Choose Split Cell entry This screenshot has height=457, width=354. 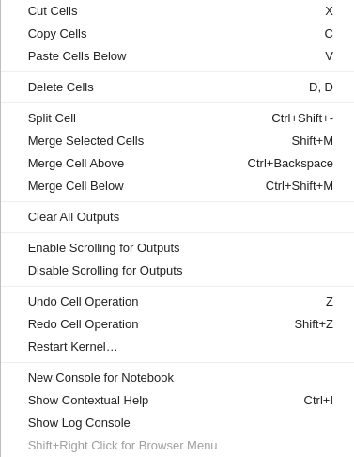[177, 118]
